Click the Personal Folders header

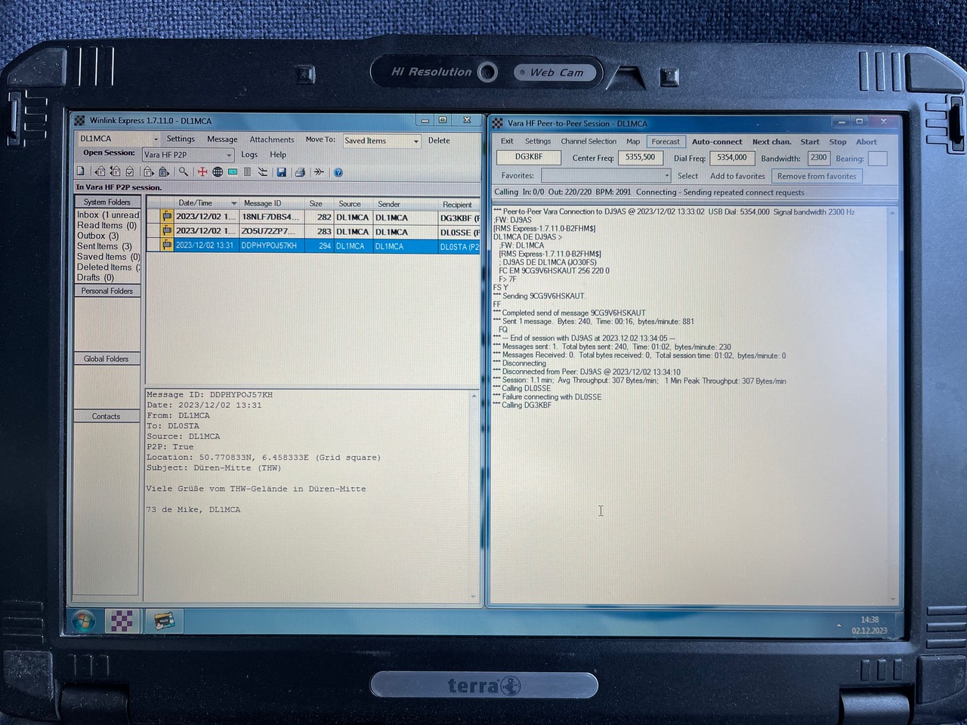pyautogui.click(x=107, y=291)
